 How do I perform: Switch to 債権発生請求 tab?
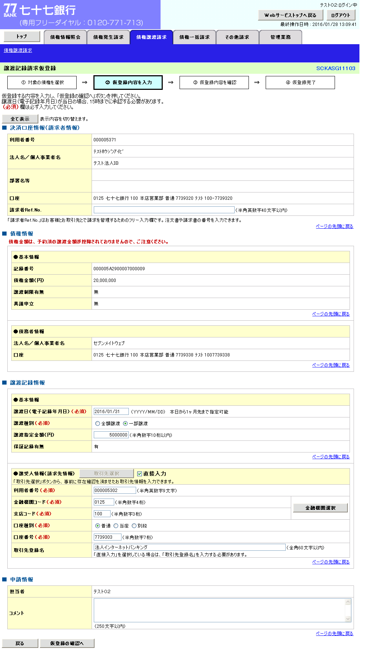coord(108,37)
